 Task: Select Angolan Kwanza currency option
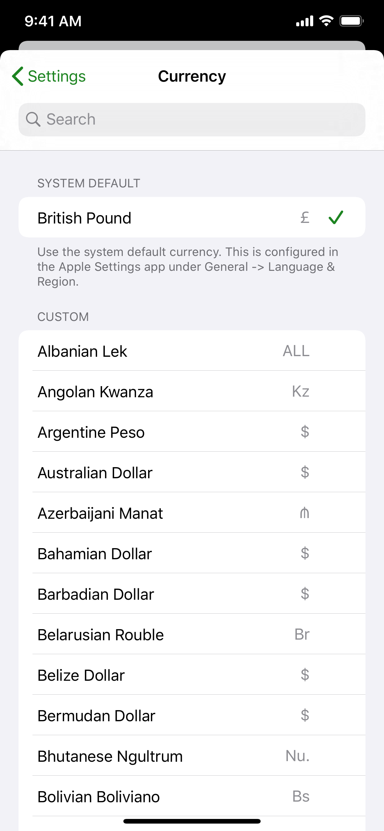(192, 391)
